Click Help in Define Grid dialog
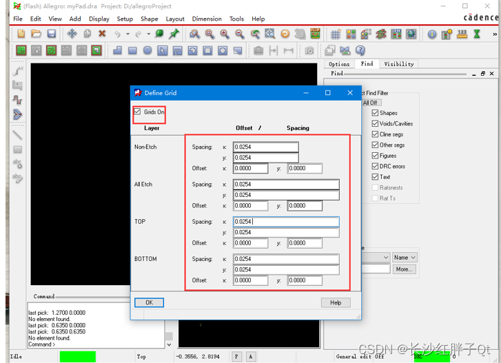 (x=336, y=302)
